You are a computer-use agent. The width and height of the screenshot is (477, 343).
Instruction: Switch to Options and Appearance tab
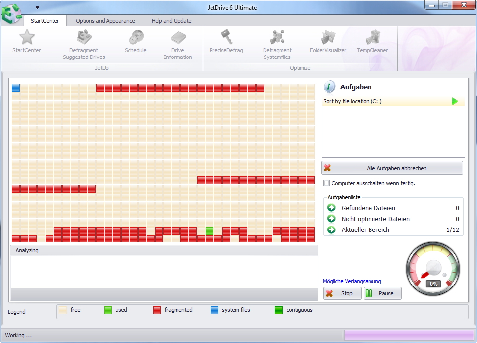pos(105,21)
